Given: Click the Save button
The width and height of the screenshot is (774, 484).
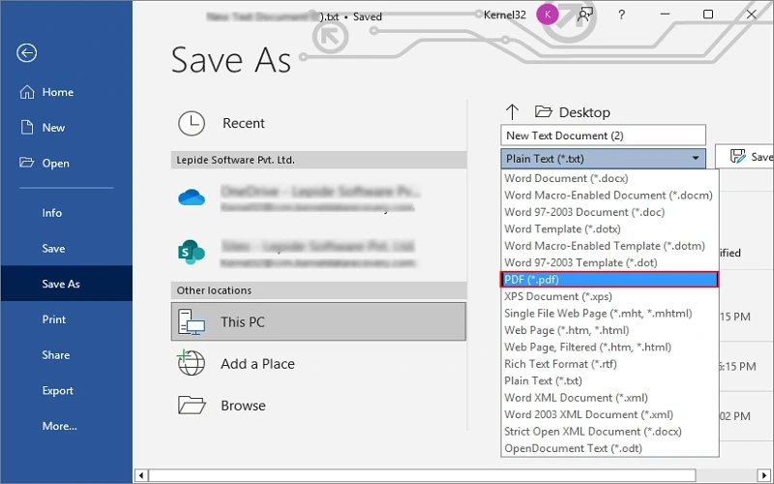Looking at the screenshot, I should (x=745, y=157).
